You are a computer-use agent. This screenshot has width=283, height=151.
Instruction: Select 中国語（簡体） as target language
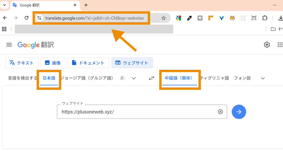178,78
